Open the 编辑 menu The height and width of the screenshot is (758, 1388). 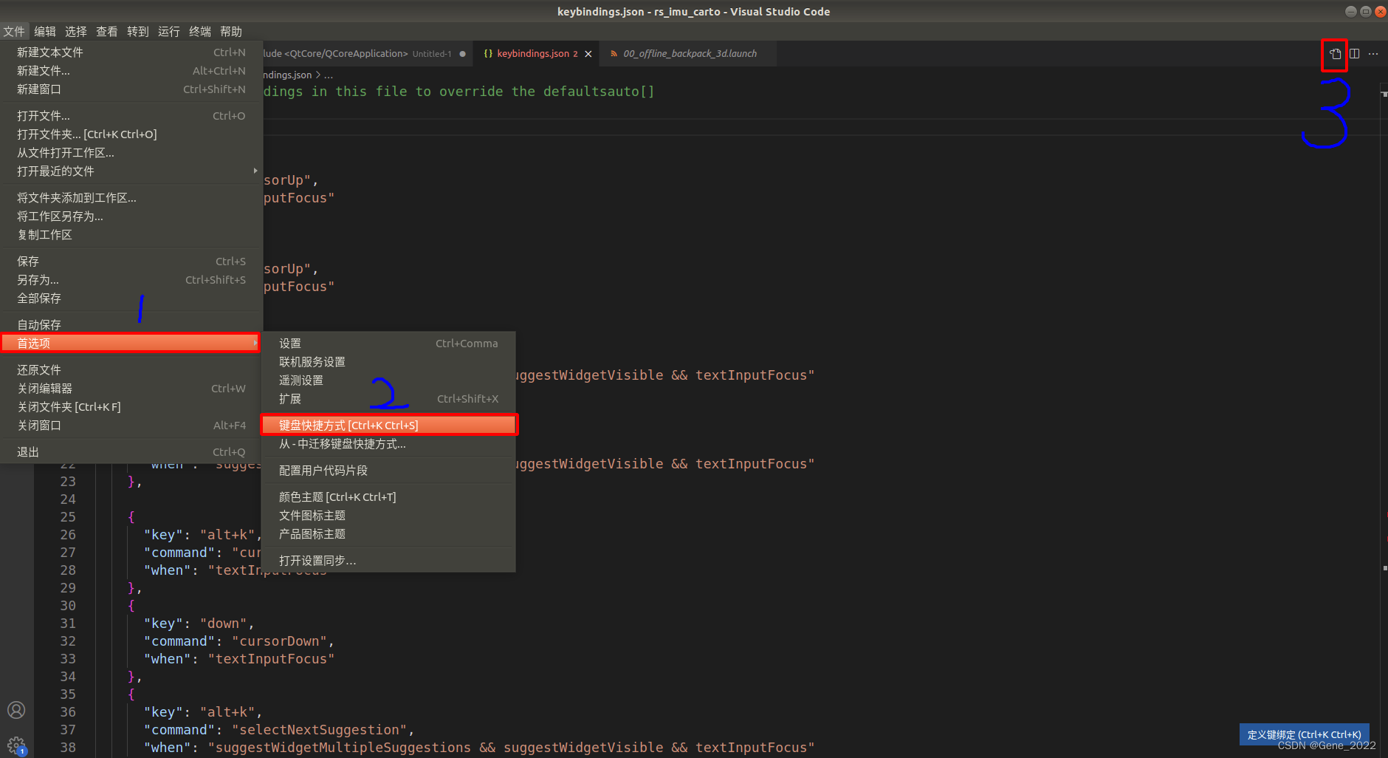45,32
